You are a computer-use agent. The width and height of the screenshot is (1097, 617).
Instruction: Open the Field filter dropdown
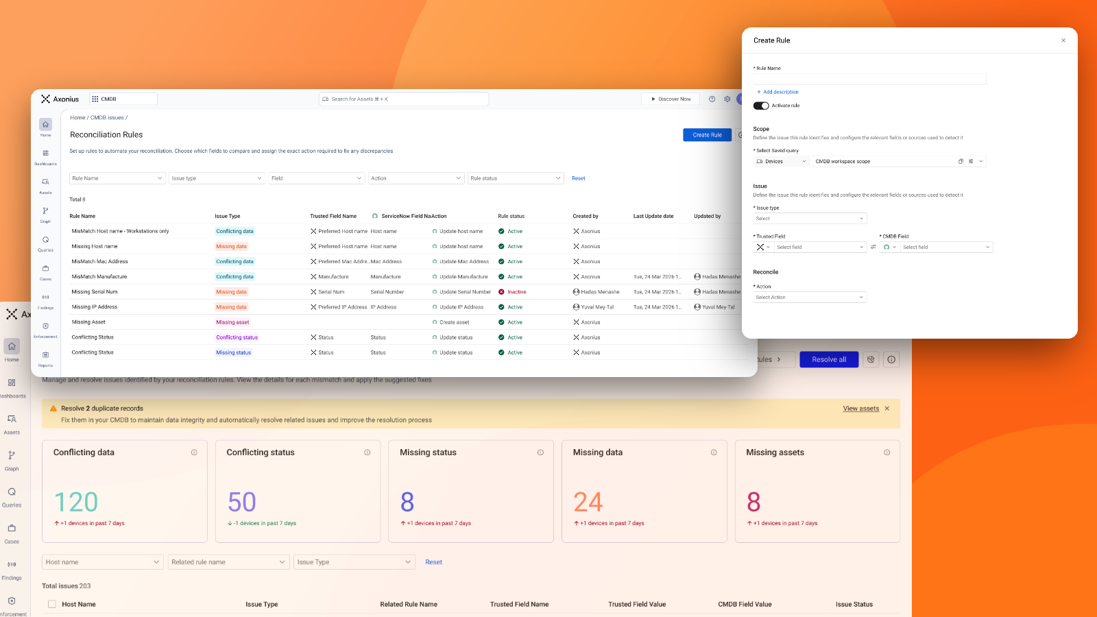tap(316, 178)
